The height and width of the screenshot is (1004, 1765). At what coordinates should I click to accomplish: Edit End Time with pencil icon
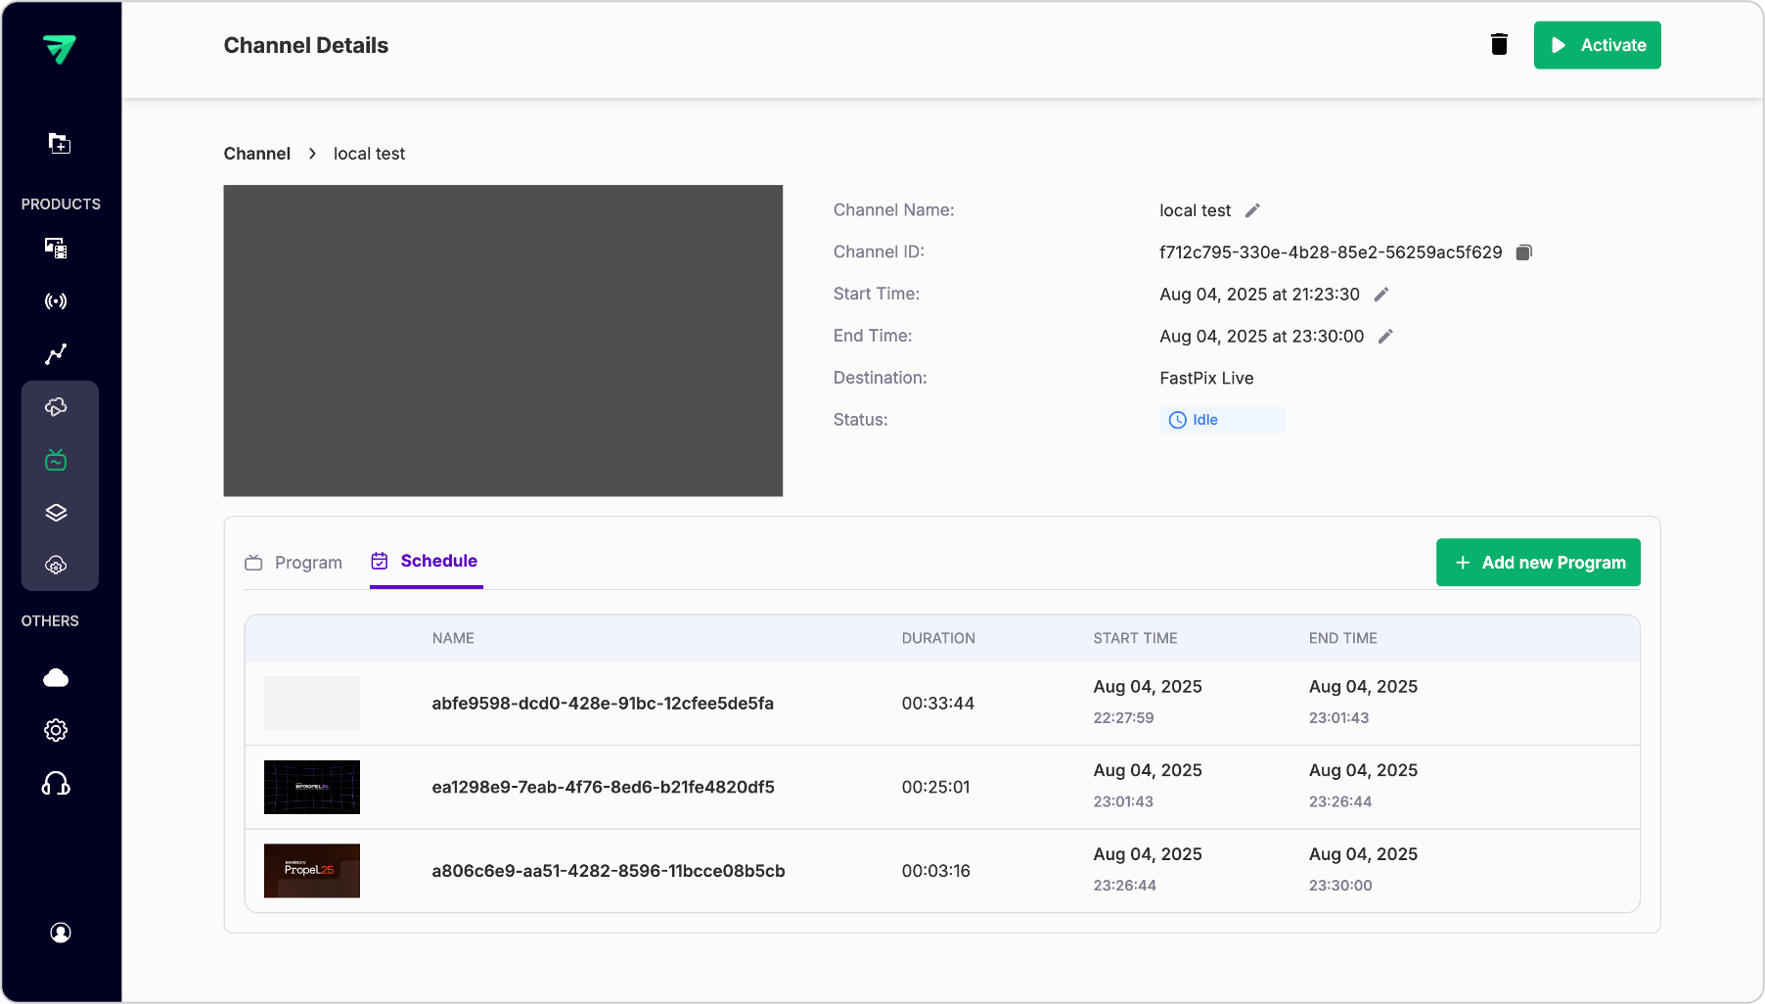[1385, 337]
